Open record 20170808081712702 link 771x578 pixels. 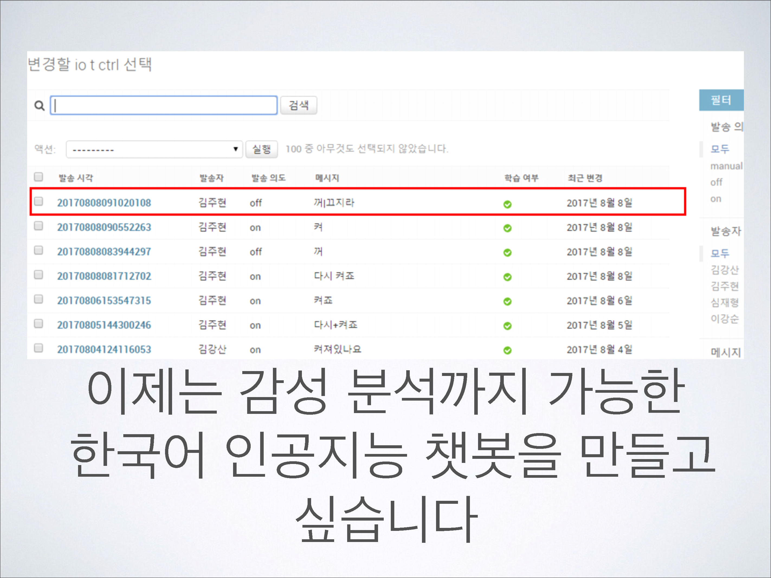[104, 276]
